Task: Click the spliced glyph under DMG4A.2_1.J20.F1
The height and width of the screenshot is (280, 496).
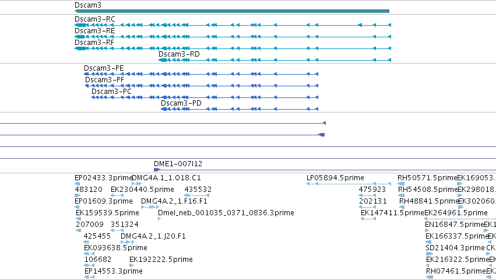Action: (x=128, y=242)
